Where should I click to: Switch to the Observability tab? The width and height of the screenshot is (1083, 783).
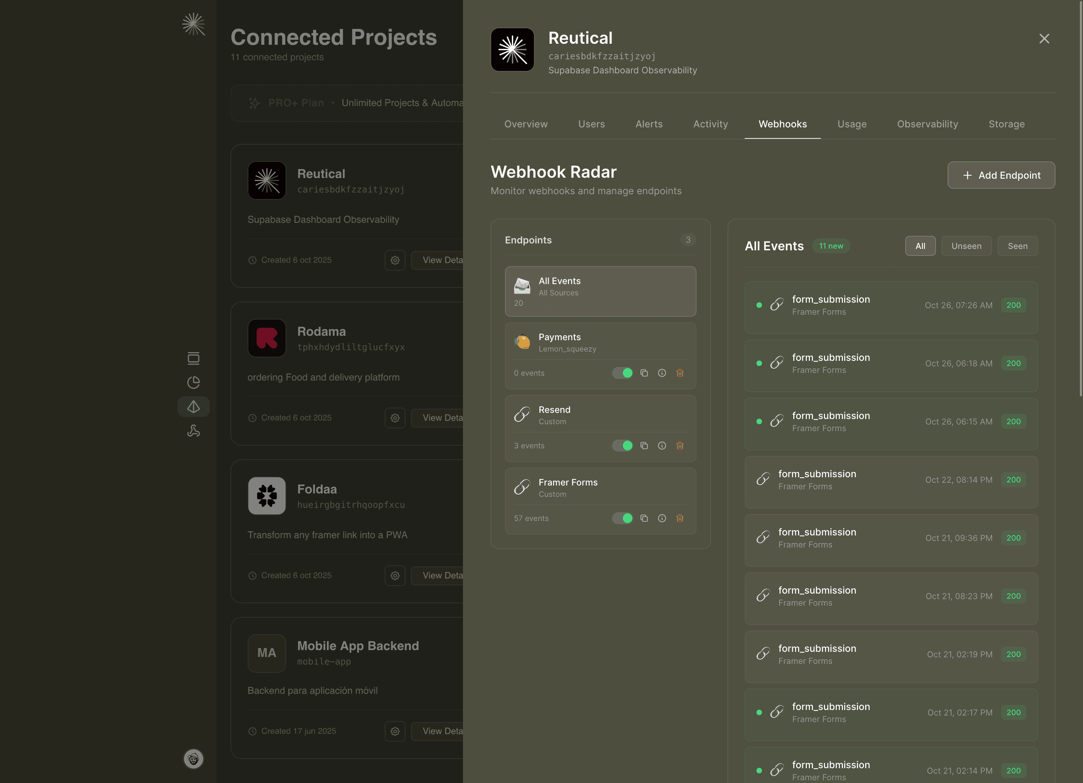927,124
